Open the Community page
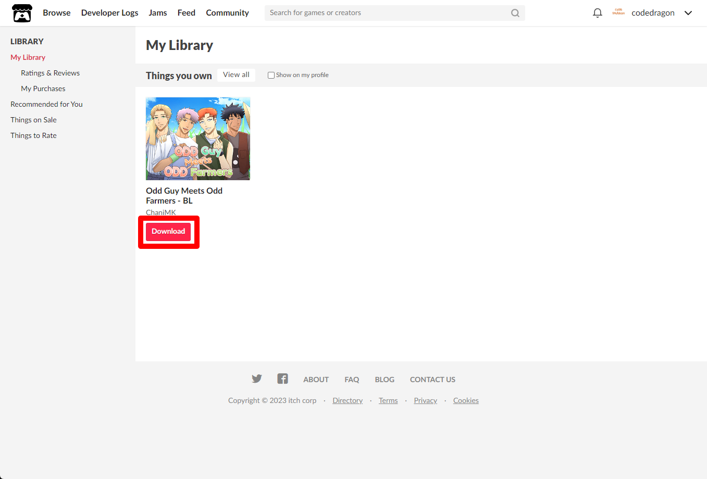This screenshot has height=479, width=707. (x=227, y=12)
